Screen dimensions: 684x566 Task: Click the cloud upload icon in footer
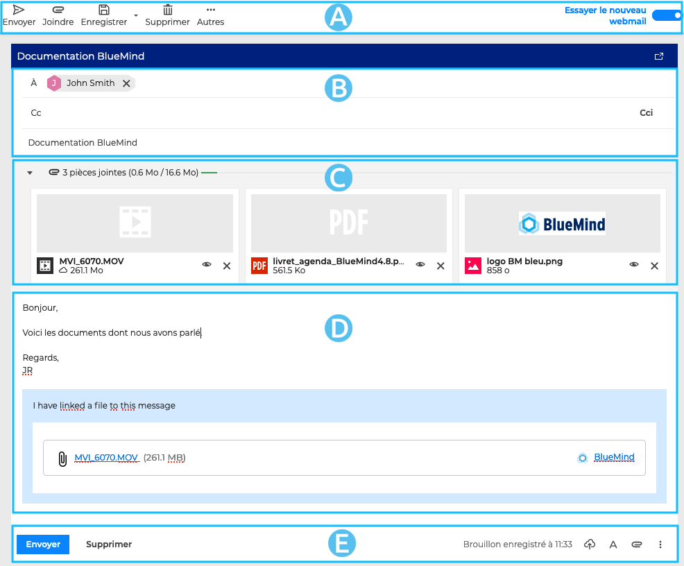click(x=590, y=544)
